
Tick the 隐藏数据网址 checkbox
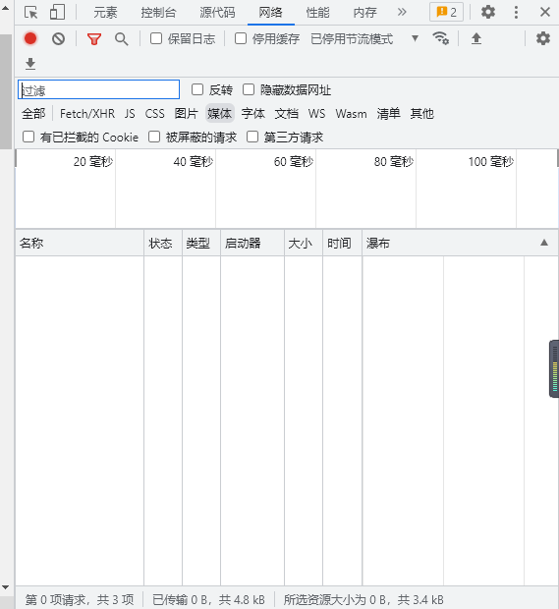tap(249, 89)
